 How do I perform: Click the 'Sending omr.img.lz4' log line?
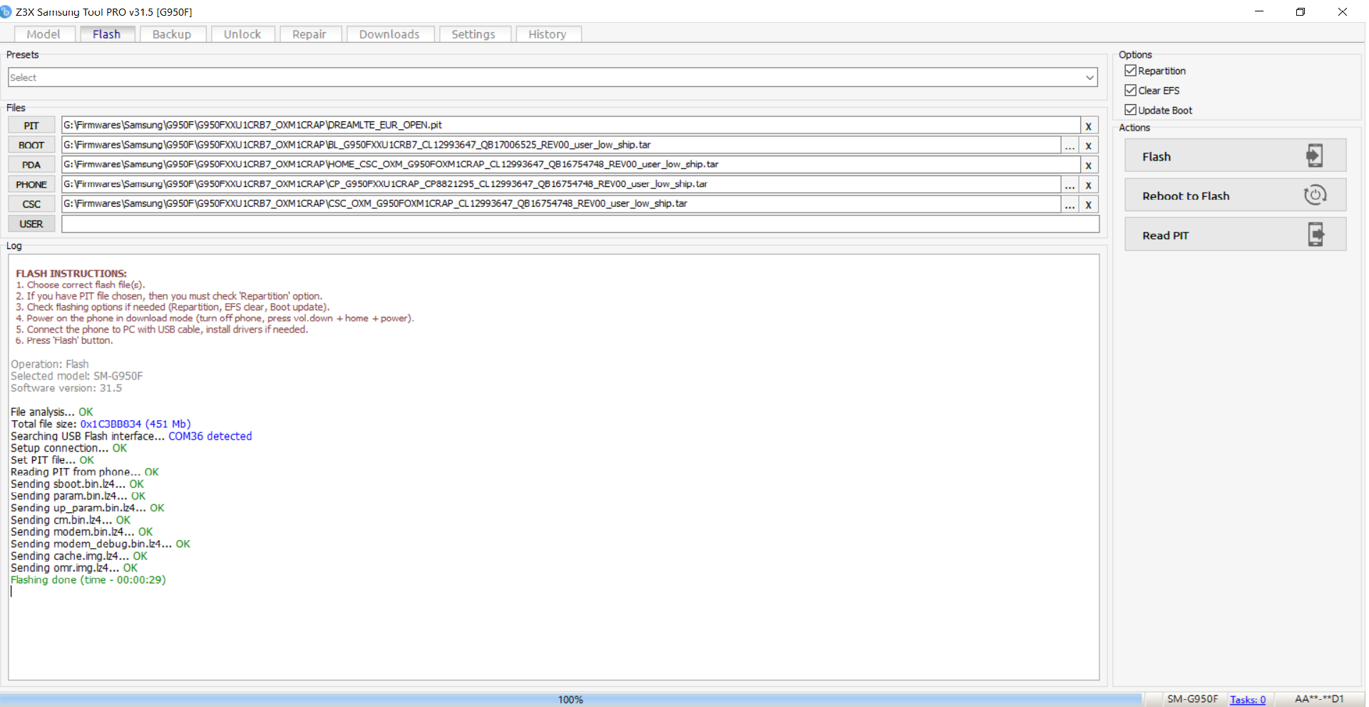pos(74,568)
